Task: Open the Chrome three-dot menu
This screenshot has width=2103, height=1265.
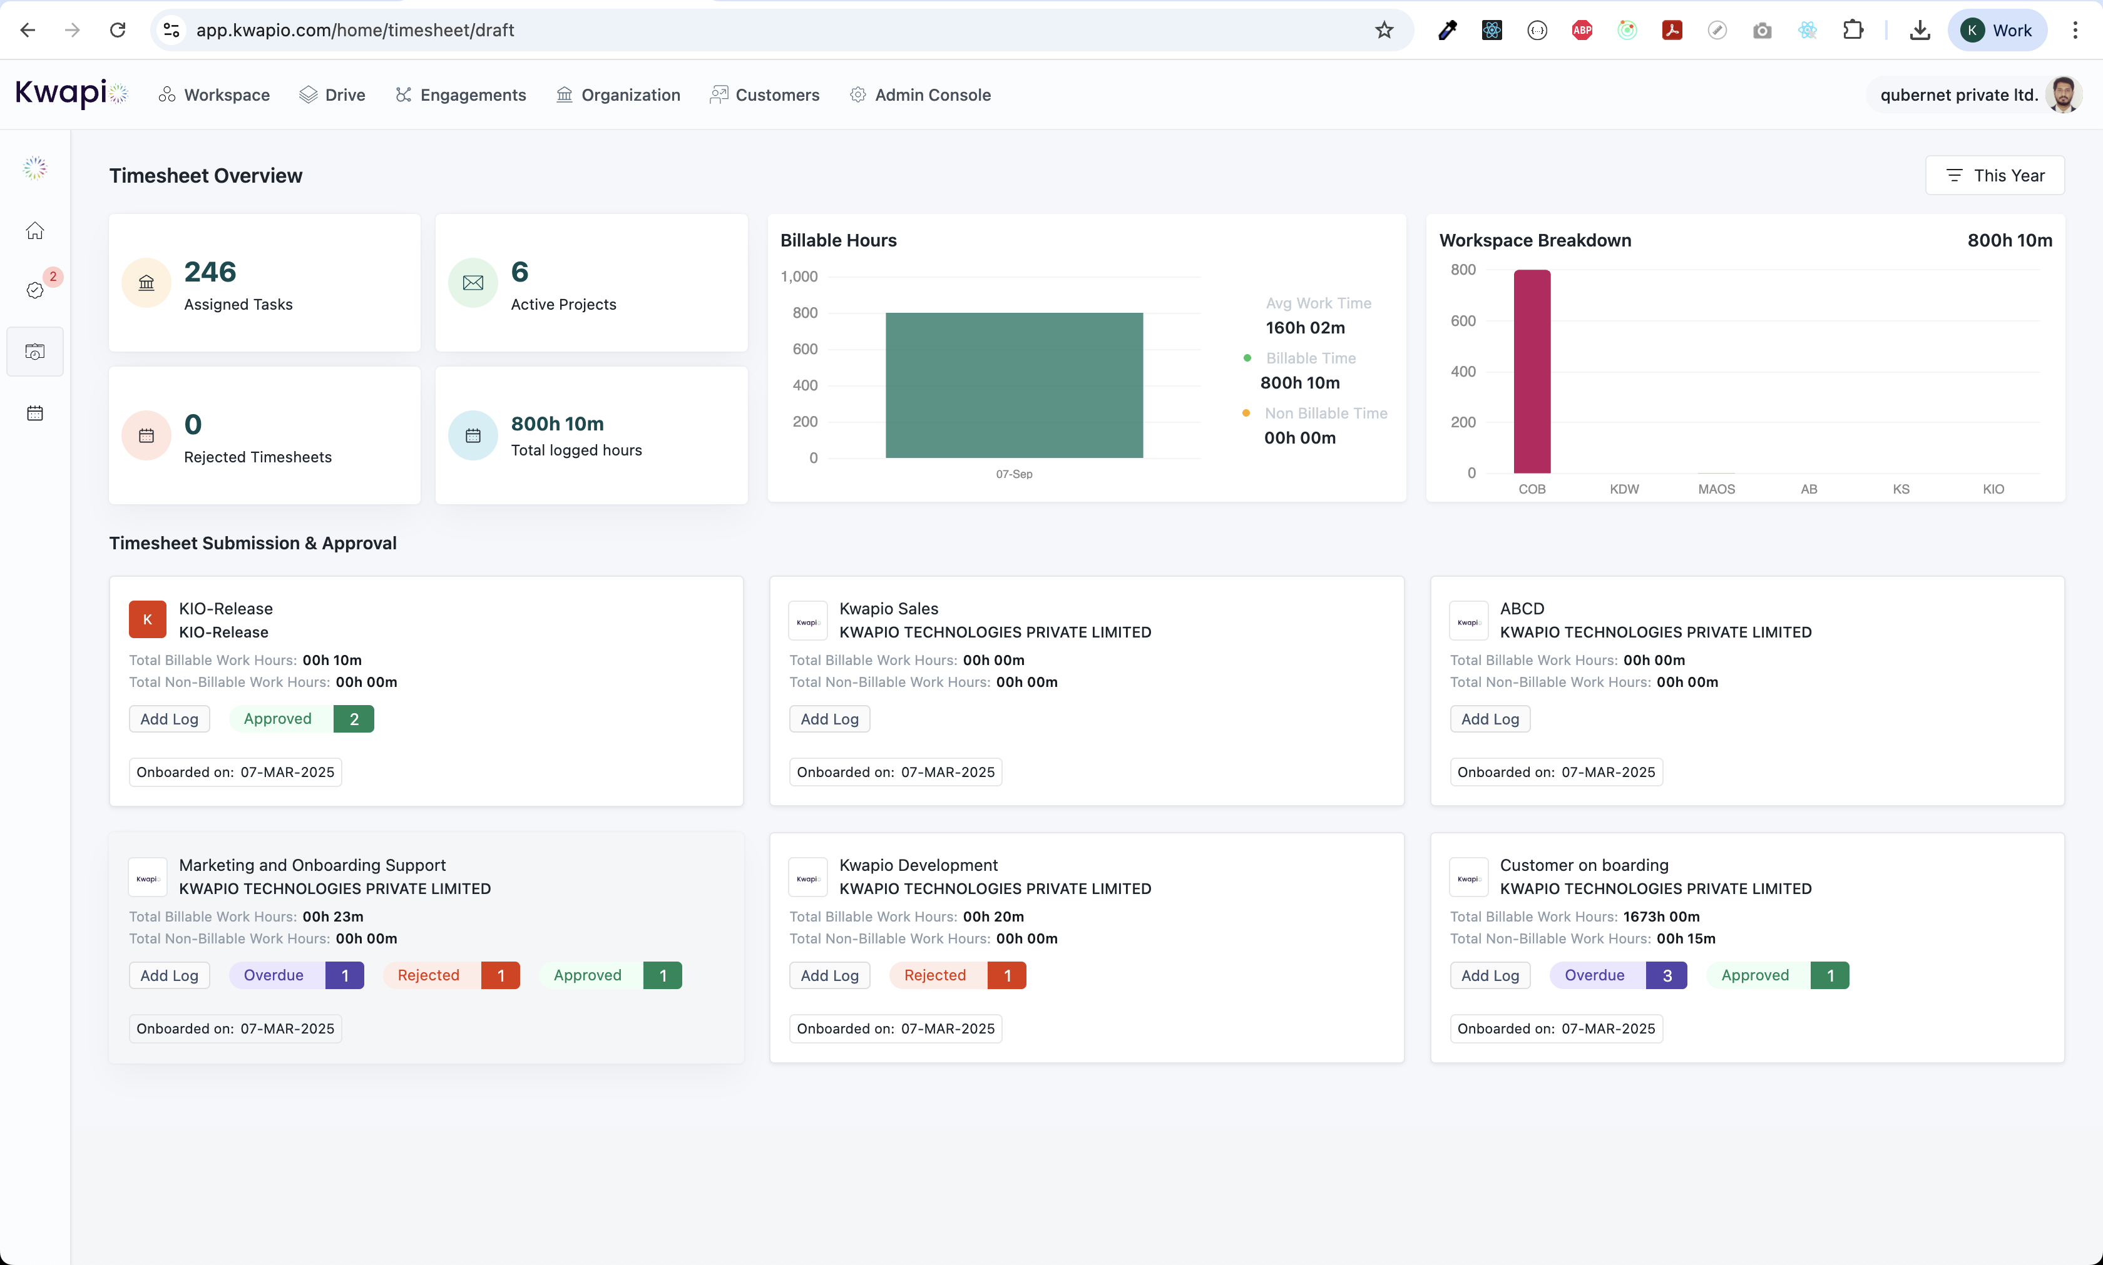Action: click(2075, 31)
